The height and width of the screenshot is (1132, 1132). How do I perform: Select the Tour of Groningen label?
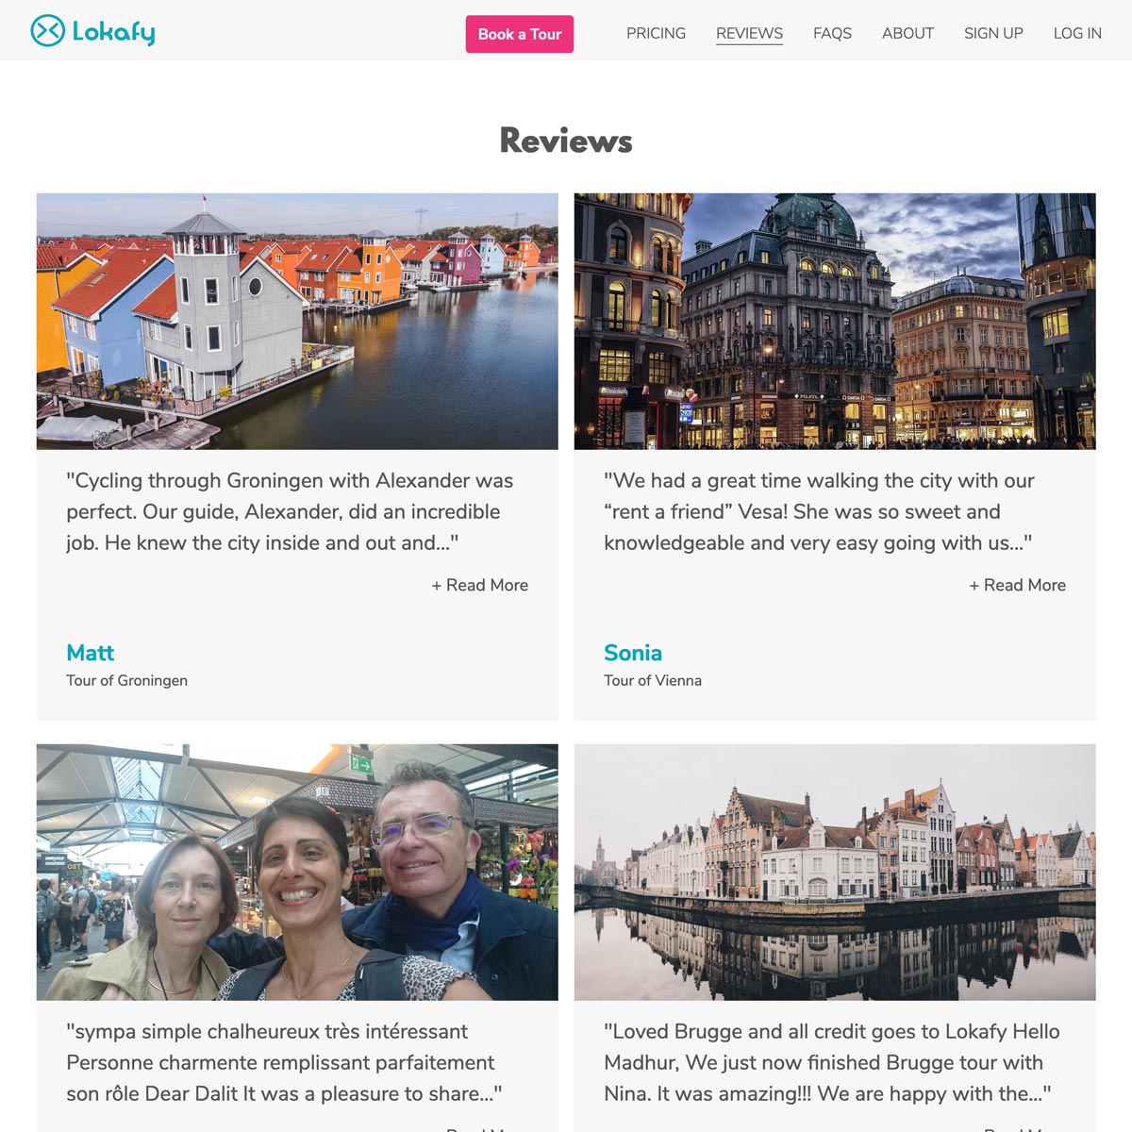(126, 680)
